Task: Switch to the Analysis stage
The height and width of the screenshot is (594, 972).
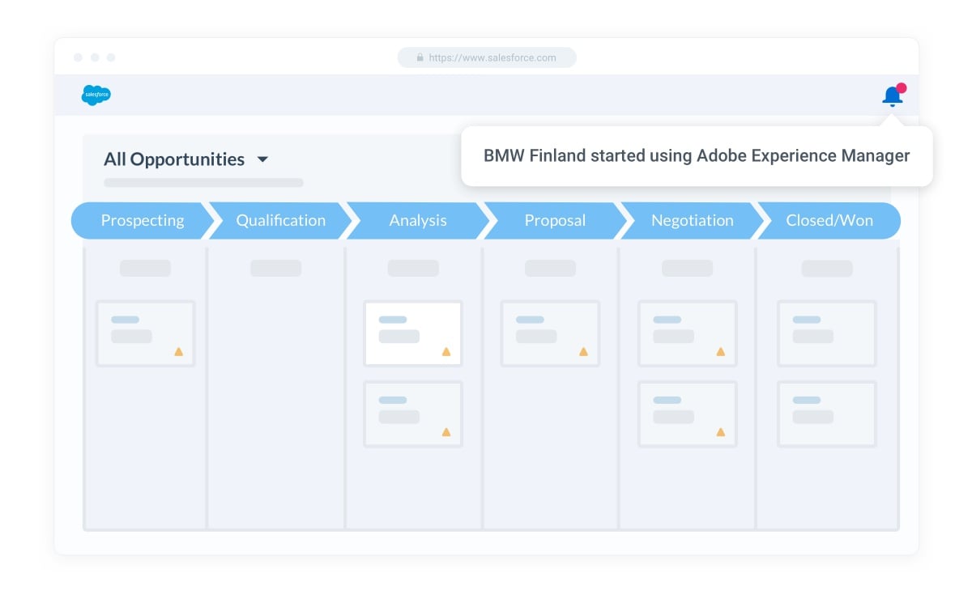Action: tap(418, 220)
